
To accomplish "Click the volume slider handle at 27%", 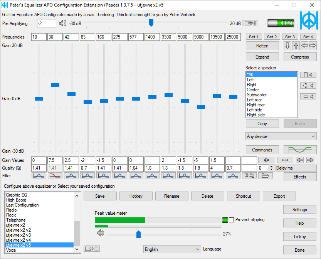I will [138, 234].
